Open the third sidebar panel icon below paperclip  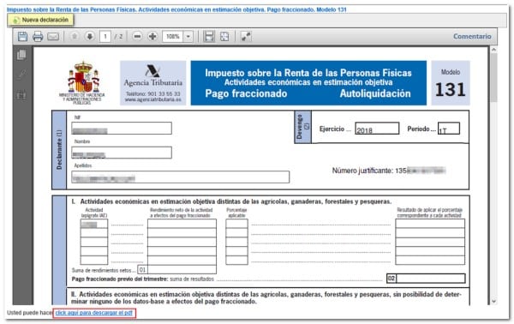[x=22, y=95]
